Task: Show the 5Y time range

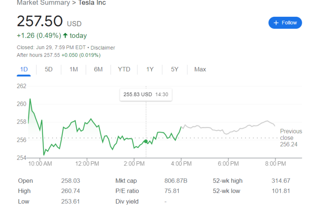Action: (x=175, y=70)
